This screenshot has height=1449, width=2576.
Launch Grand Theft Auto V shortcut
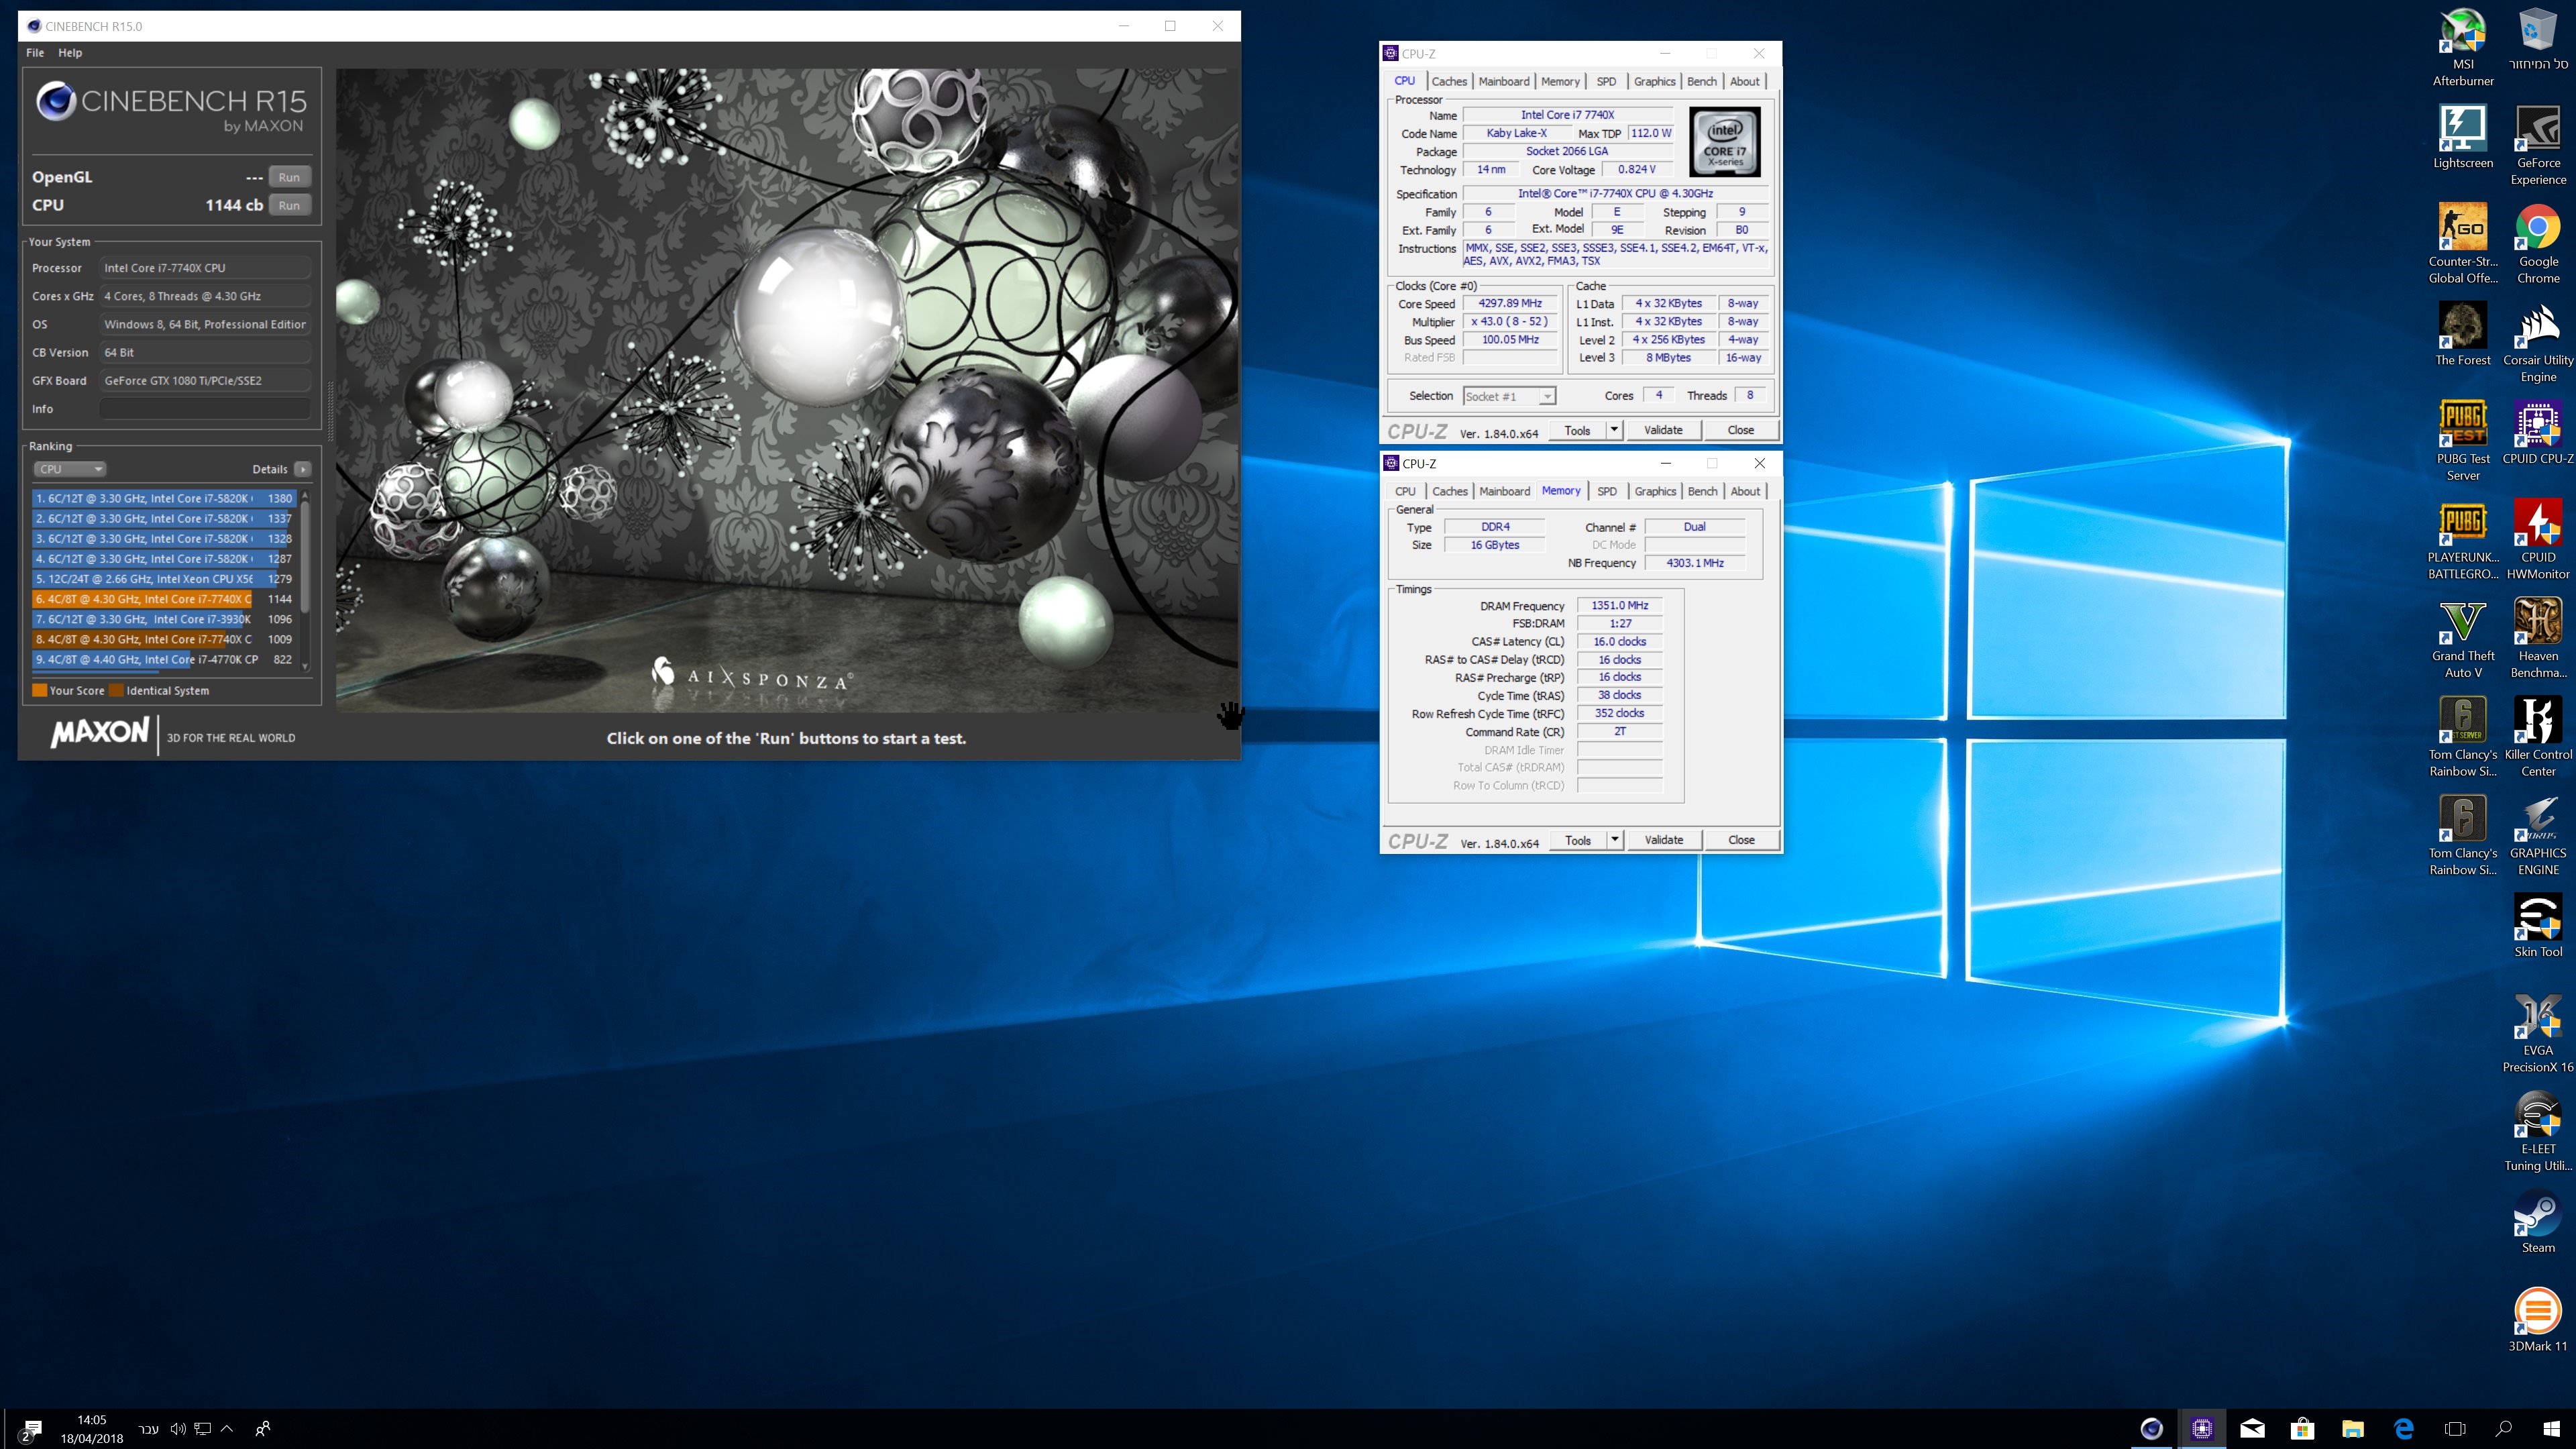click(2462, 638)
